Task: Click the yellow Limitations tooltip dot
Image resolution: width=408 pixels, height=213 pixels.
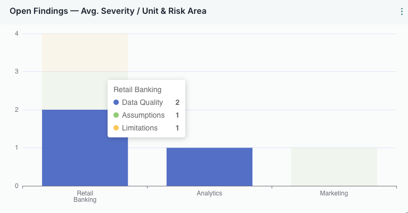Action: click(x=116, y=128)
